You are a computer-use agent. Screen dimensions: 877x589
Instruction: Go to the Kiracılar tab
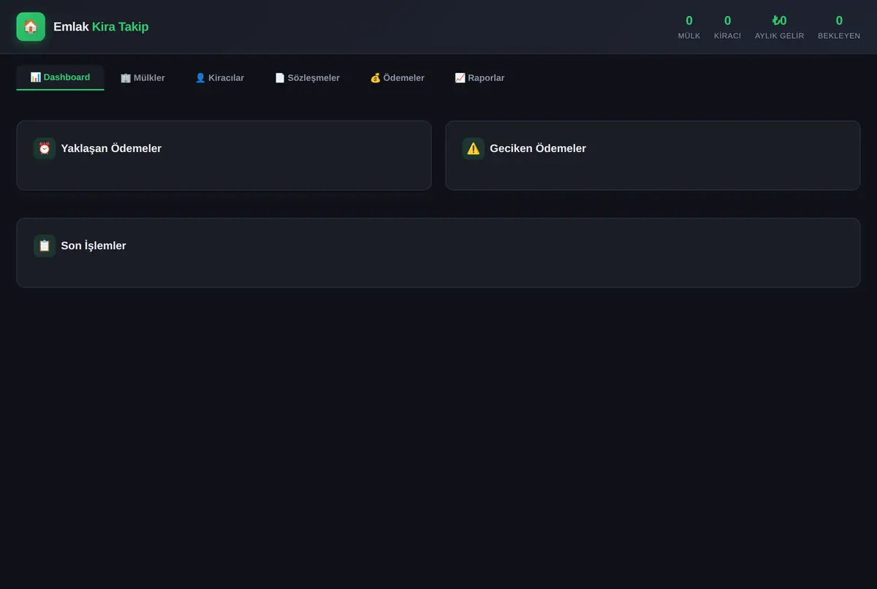click(219, 77)
